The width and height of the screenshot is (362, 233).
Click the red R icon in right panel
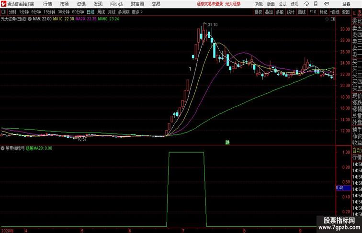[359, 11]
